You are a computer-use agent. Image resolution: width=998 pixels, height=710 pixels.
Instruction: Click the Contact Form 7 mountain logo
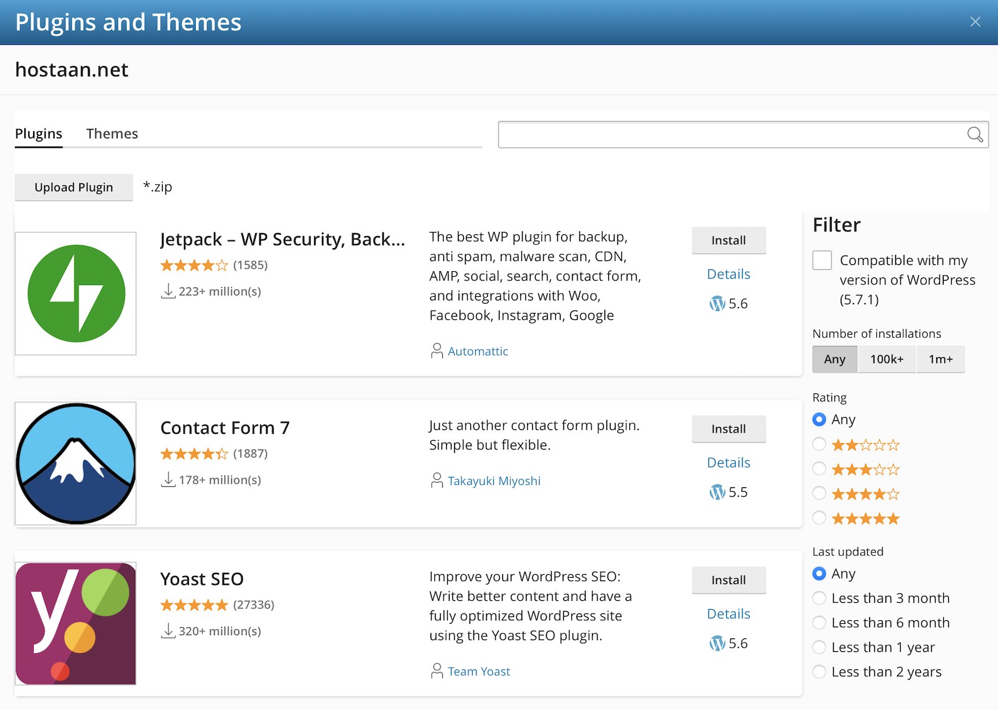[x=75, y=463]
